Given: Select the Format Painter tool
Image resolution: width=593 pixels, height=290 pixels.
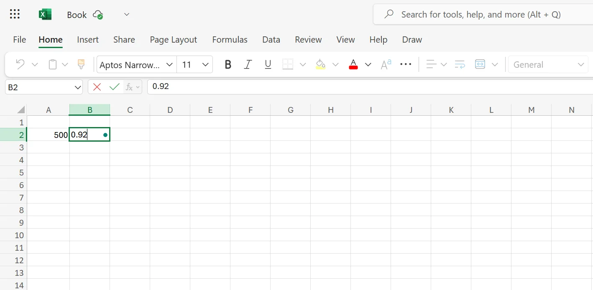Looking at the screenshot, I should 81,64.
